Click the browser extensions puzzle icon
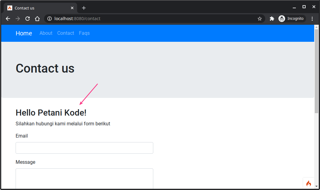Image resolution: width=320 pixels, height=190 pixels. (272, 19)
